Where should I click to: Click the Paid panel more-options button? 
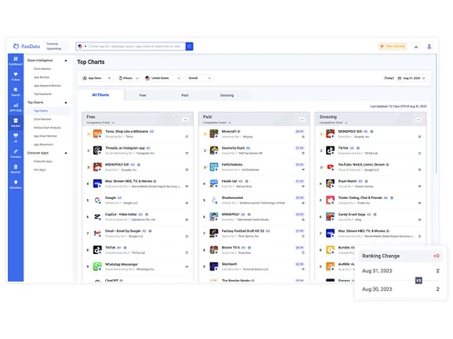(x=302, y=119)
